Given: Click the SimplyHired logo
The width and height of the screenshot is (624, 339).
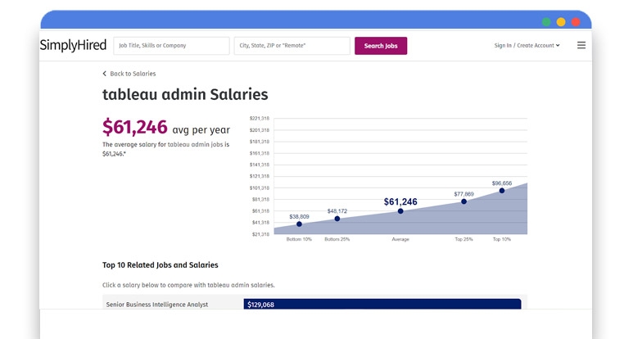Looking at the screenshot, I should [x=72, y=46].
